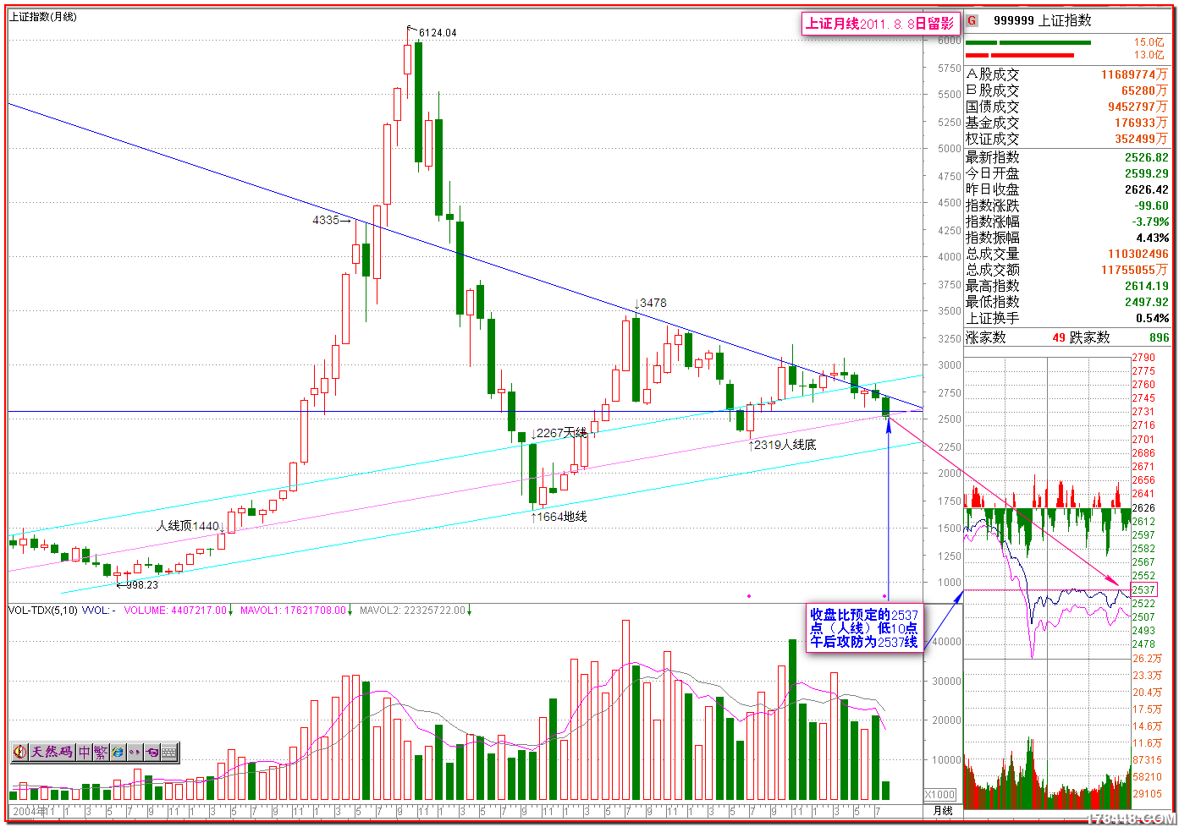
Task: Click the 跌家数 count 896
Action: tap(1159, 337)
